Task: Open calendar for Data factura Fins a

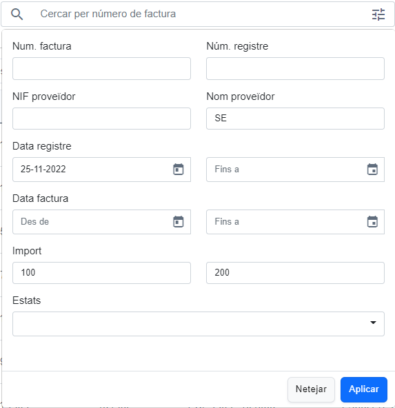Action: [x=372, y=222]
